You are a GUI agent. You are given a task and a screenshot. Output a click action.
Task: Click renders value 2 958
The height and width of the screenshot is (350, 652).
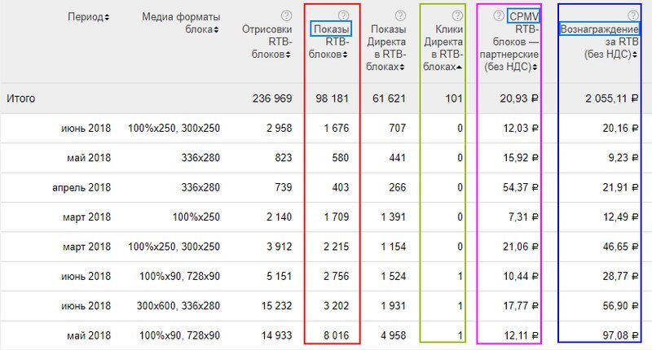click(280, 128)
